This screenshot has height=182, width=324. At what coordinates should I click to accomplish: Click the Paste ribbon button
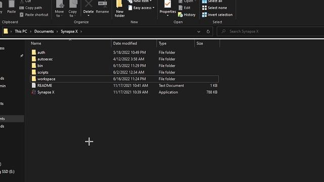coord(11,7)
